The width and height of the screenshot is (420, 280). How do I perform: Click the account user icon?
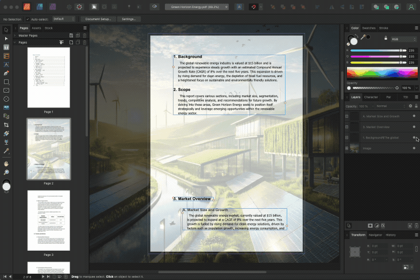point(411,7)
